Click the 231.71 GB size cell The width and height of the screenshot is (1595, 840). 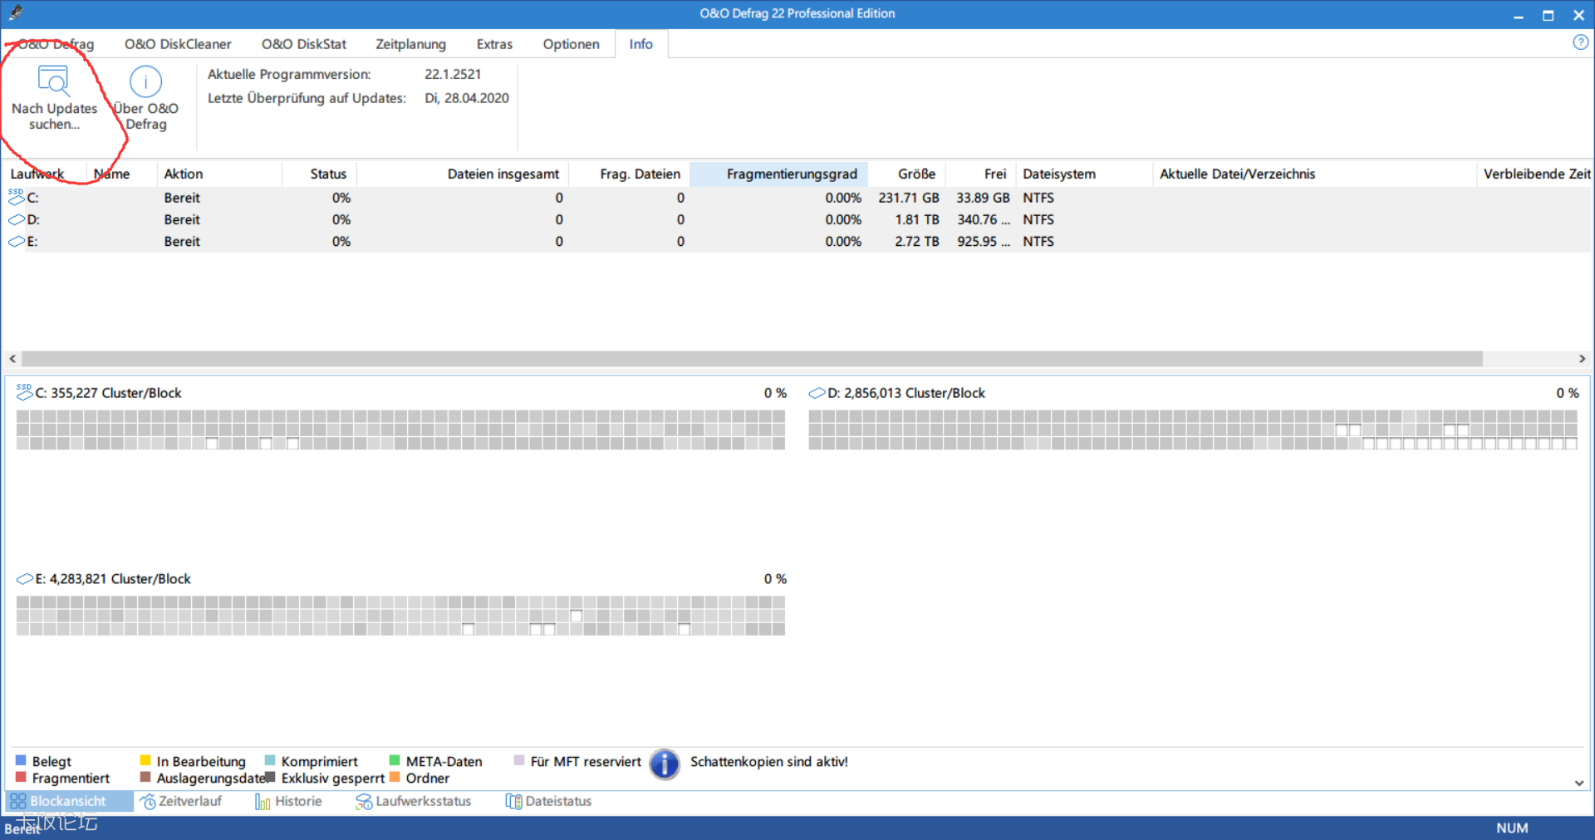pyautogui.click(x=909, y=198)
